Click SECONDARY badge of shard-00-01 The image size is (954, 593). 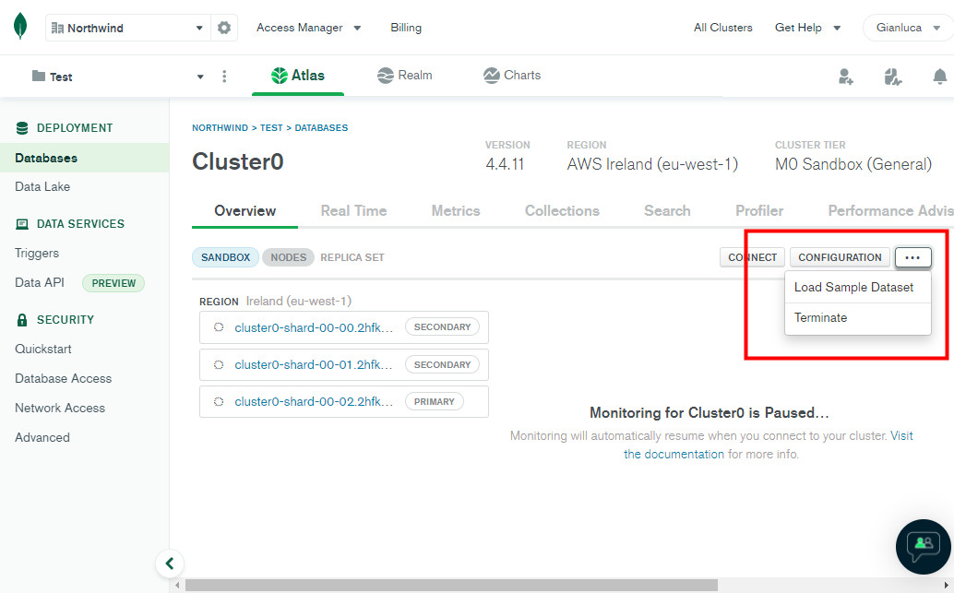click(442, 365)
